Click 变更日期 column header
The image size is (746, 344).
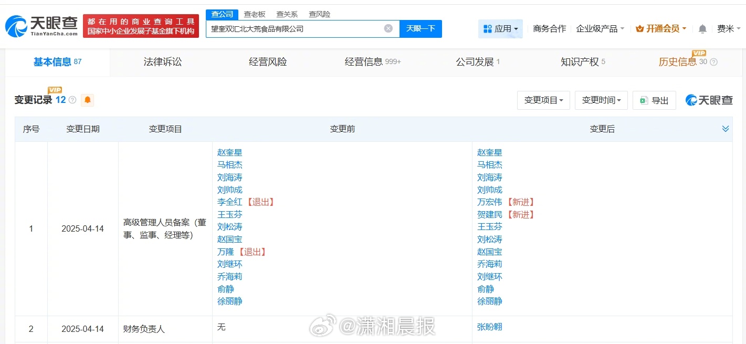pyautogui.click(x=83, y=129)
